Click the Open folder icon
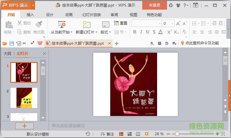Screen dimensions: 231x138 click(x=5, y=43)
